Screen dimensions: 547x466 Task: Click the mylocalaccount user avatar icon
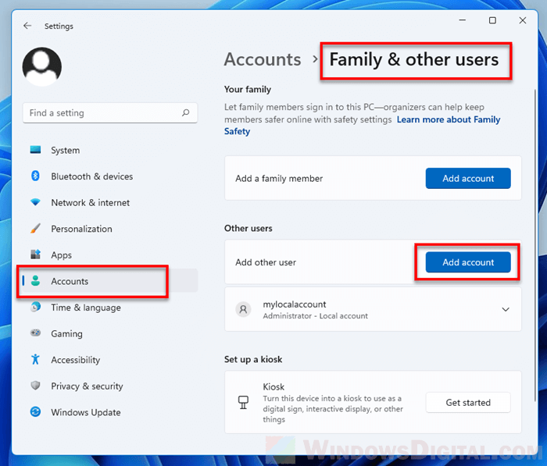point(243,309)
